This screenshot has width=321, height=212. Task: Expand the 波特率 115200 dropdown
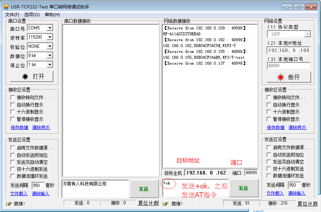click(50, 37)
